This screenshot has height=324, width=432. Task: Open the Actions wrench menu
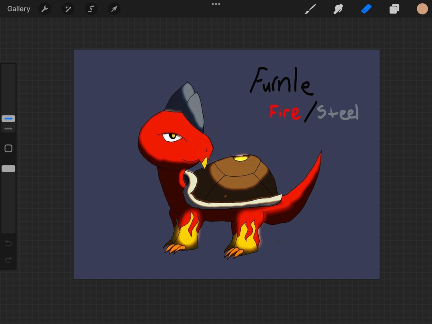[45, 9]
